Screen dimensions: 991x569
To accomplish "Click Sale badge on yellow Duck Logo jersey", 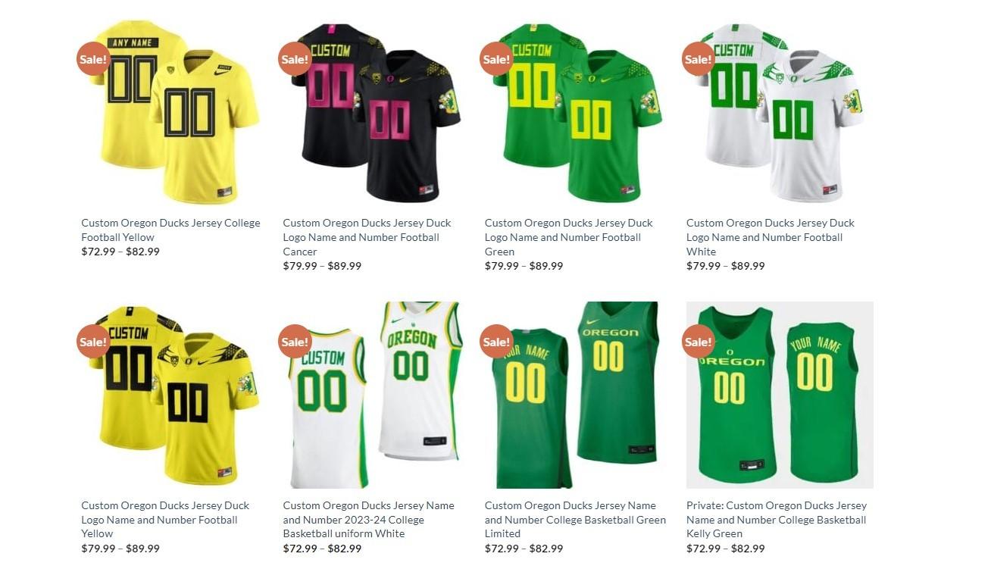I will (x=93, y=342).
